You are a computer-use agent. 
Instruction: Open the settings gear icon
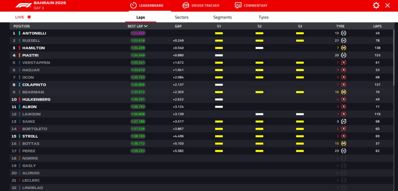[x=376, y=5]
